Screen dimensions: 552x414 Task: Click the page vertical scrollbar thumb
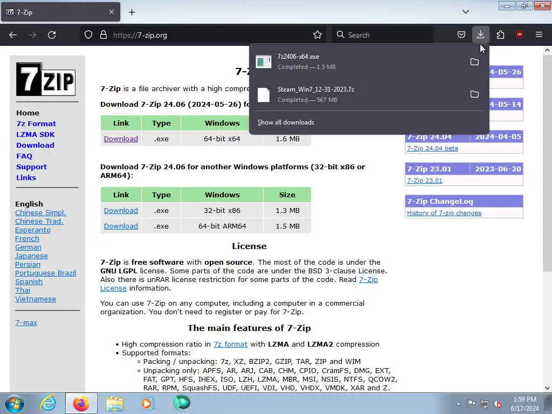547,163
